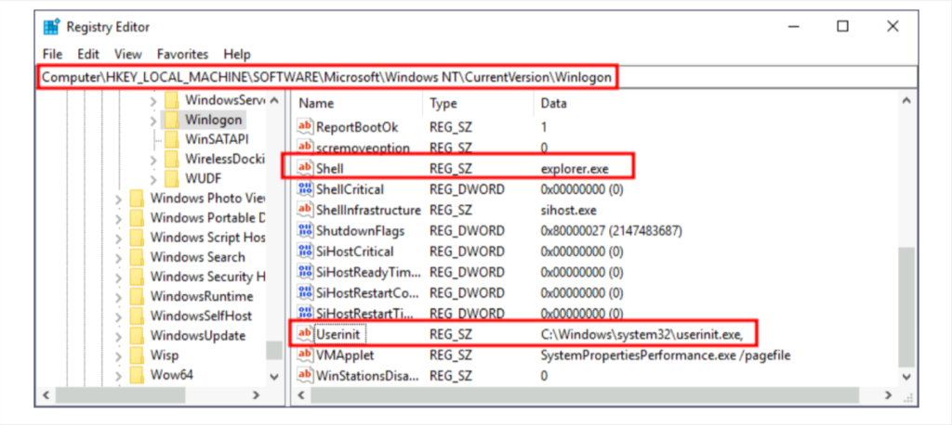Expand the Winlogon key in the tree
This screenshot has height=425, width=952.
point(152,120)
